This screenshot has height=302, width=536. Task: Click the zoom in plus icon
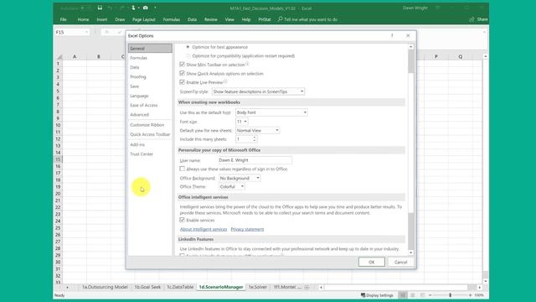pyautogui.click(x=471, y=295)
